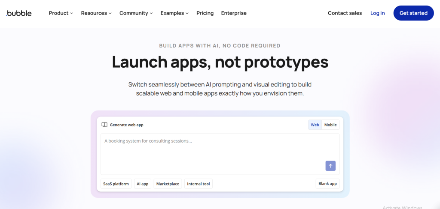Click the Bubble logo
The image size is (440, 209).
click(x=19, y=13)
